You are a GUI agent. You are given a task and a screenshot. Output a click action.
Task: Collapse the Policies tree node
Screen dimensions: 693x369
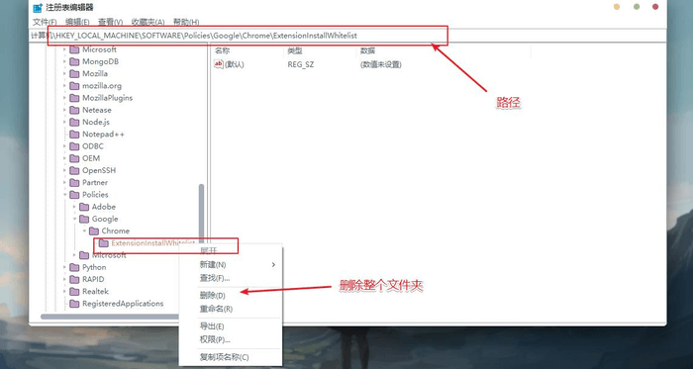pyautogui.click(x=64, y=195)
